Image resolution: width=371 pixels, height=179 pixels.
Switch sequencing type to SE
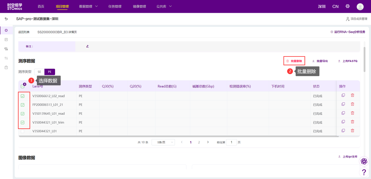coord(39,72)
